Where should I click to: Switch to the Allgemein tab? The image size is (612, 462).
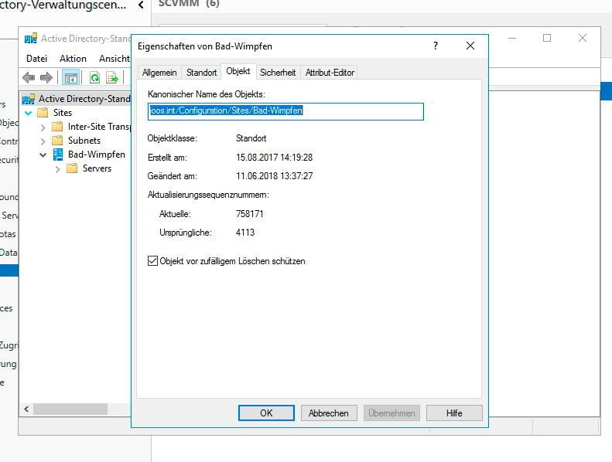point(159,73)
